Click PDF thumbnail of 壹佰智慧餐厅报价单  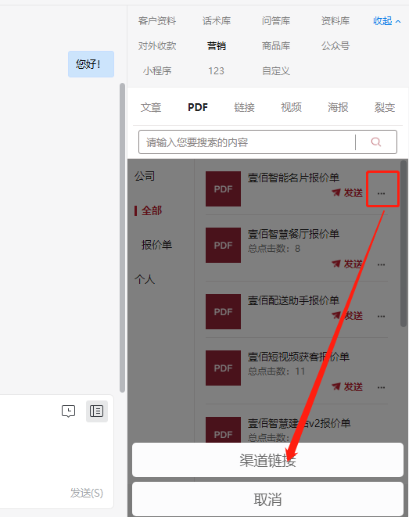(x=223, y=245)
